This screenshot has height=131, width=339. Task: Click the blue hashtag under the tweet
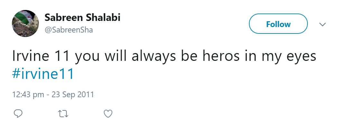tap(43, 74)
